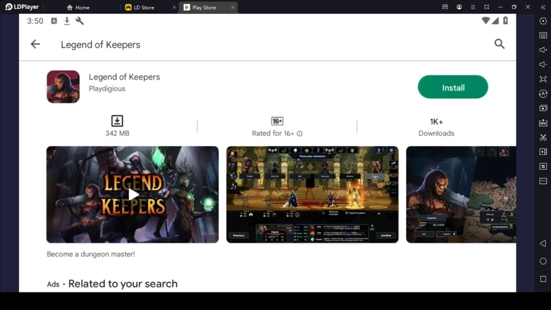Go back using the Play Store back arrow
This screenshot has width=551, height=310.
(35, 44)
